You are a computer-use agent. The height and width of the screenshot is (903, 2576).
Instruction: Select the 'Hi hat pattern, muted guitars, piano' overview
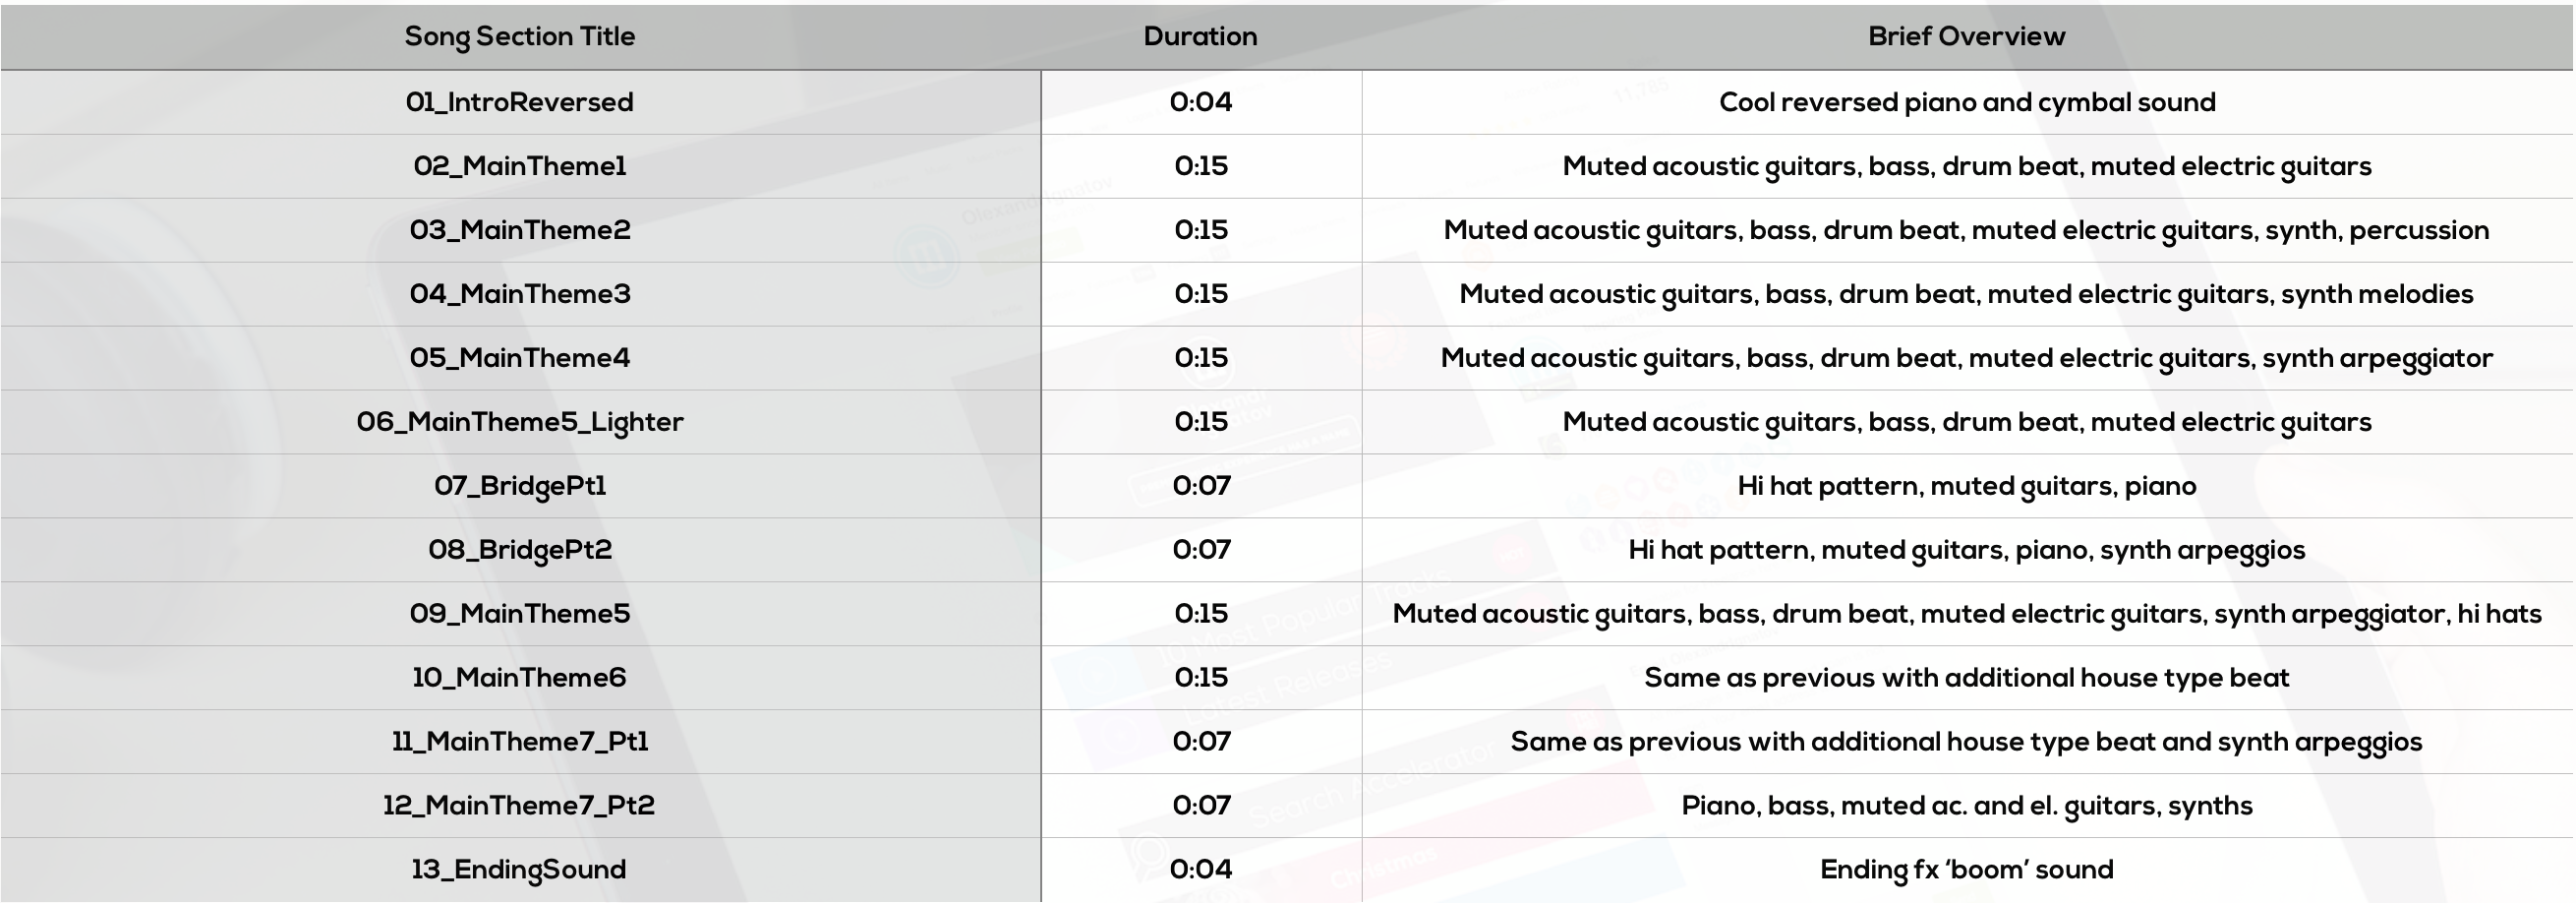coord(1966,486)
